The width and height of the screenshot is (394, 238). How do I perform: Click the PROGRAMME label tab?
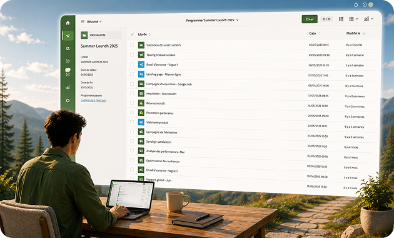[x=101, y=35]
